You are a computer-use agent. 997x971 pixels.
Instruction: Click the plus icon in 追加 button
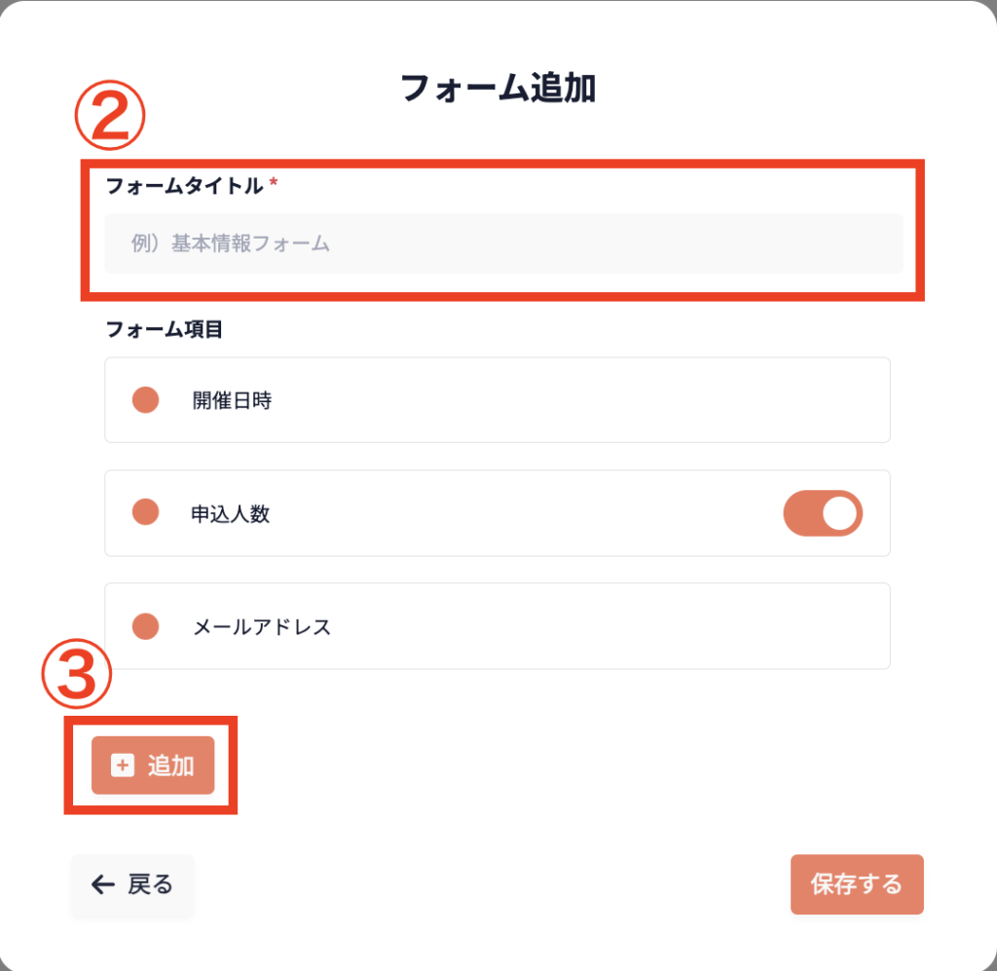[x=123, y=766]
